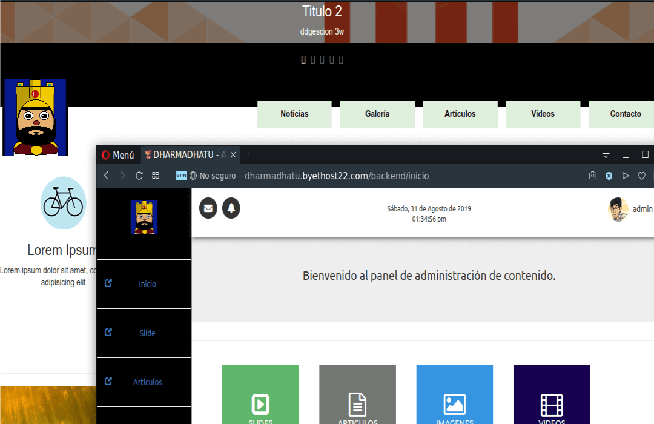Open Slide section in sidebar
Viewport: 654px width, 424px height.
pyautogui.click(x=147, y=333)
